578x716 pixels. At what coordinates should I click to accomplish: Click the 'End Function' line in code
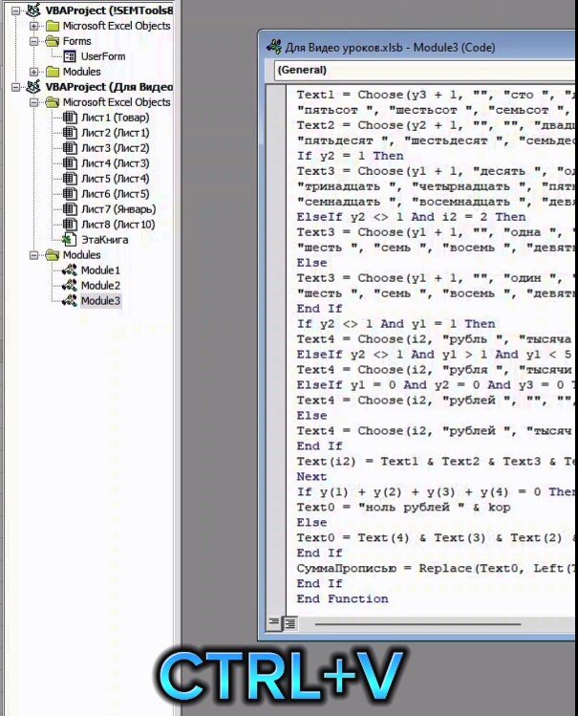pos(342,599)
